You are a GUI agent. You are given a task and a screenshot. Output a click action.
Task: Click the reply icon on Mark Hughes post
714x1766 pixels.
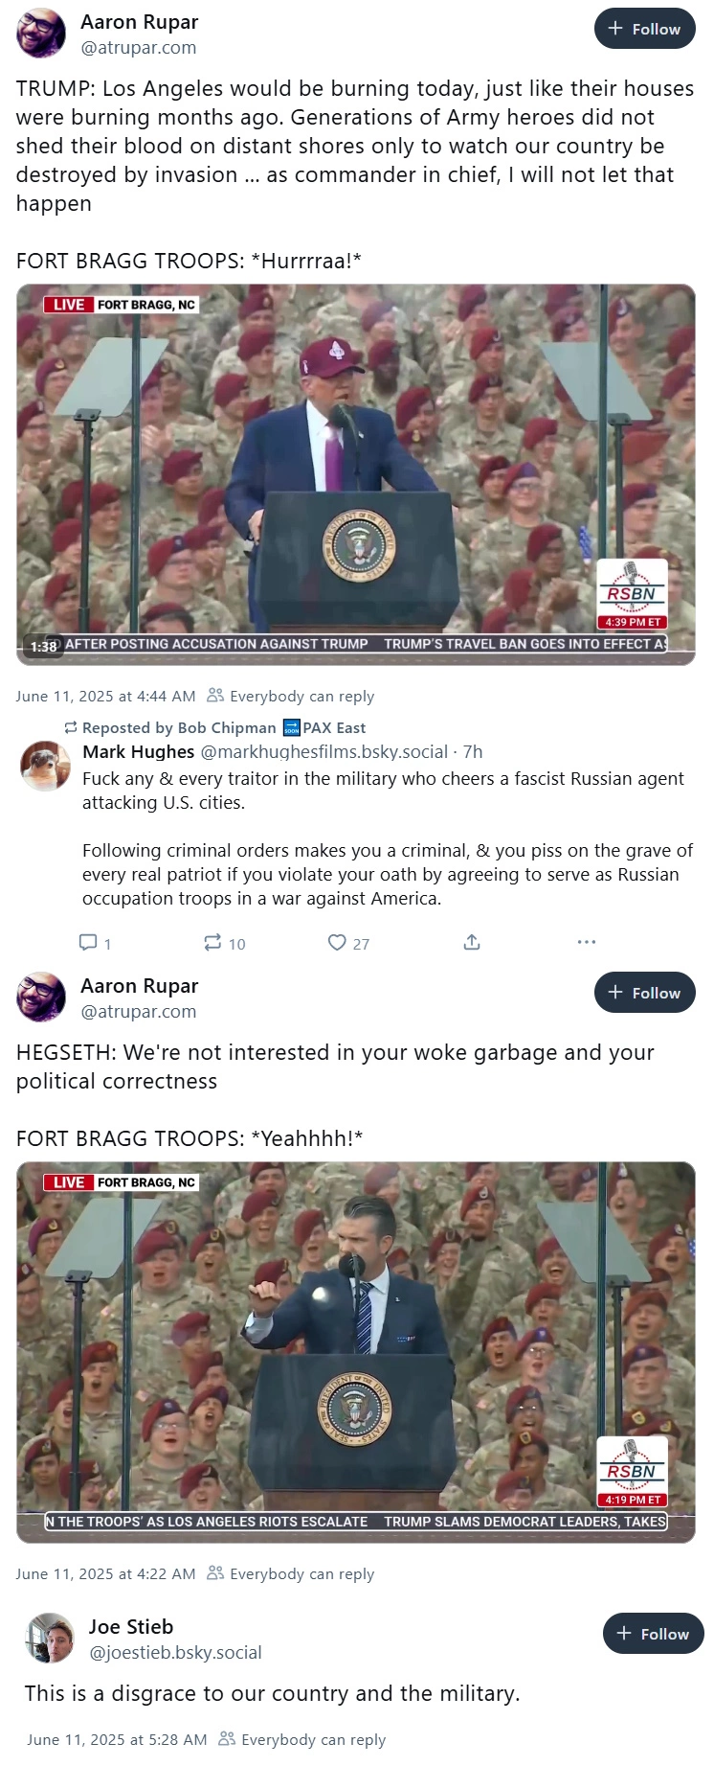coord(88,943)
